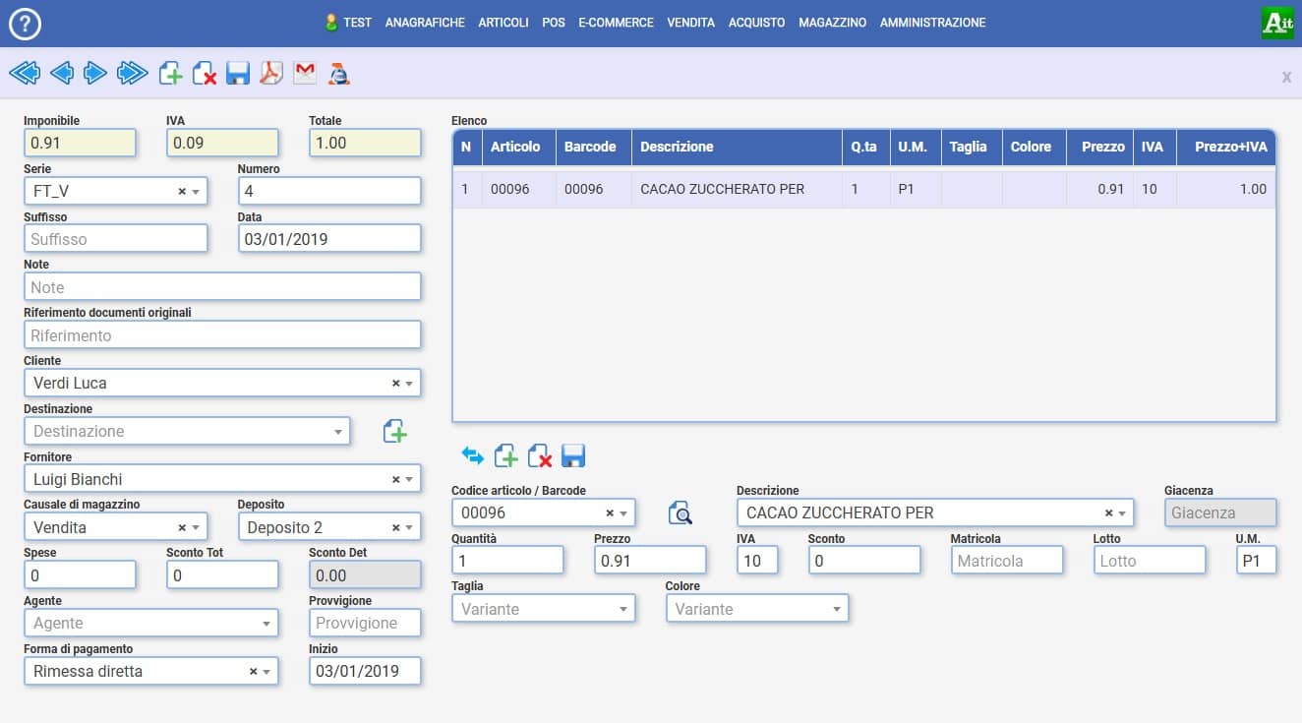Expand the Serie dropdown showing FT_V

tap(195, 192)
